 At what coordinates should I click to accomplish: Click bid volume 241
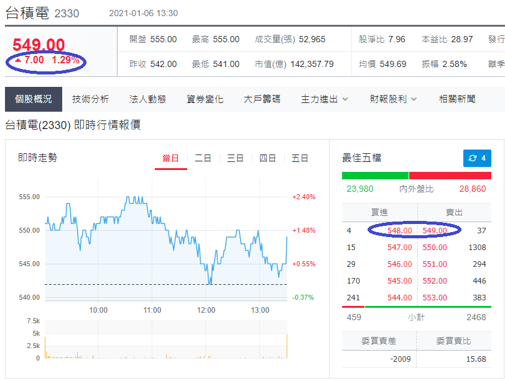(x=353, y=297)
